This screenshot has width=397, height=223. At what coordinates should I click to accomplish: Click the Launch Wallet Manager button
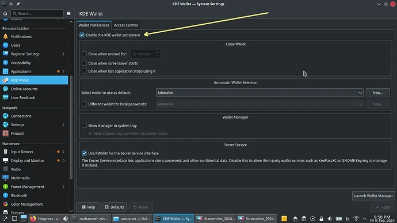pos(373,195)
